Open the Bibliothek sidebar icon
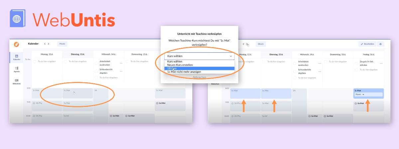The image size is (399, 149). click(x=16, y=81)
